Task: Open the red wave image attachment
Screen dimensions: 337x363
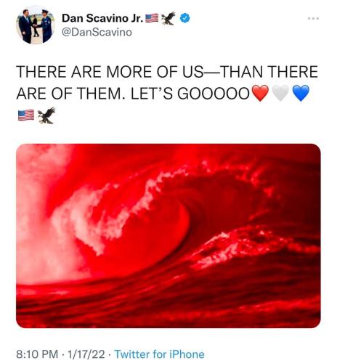Action: (x=168, y=236)
